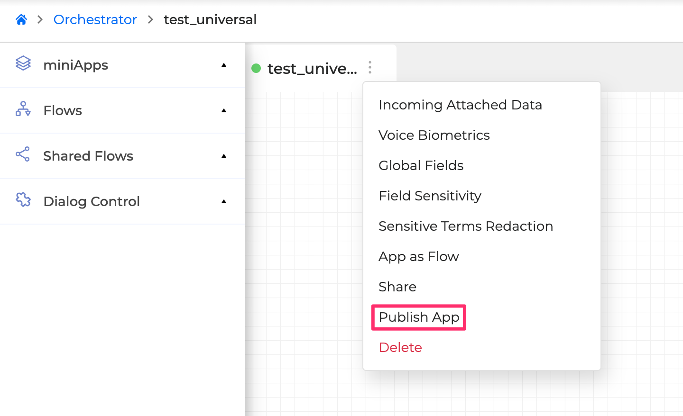Click the Dialog Control puzzle icon
This screenshot has width=683, height=416.
[x=23, y=200]
